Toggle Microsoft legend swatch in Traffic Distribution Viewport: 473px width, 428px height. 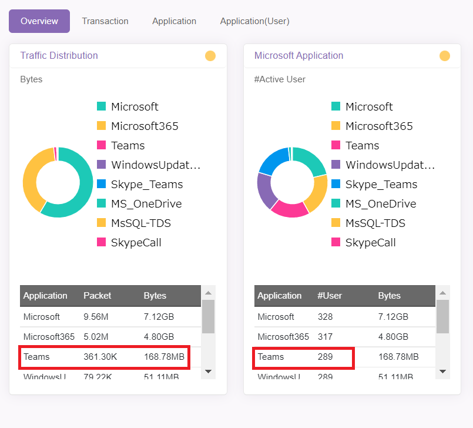[x=101, y=106]
